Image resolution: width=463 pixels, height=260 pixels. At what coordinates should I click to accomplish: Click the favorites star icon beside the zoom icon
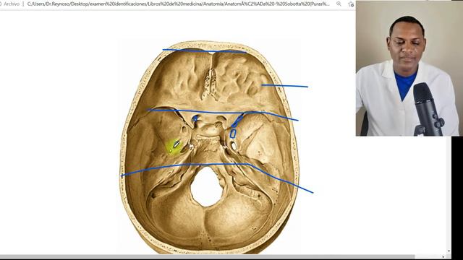point(351,4)
